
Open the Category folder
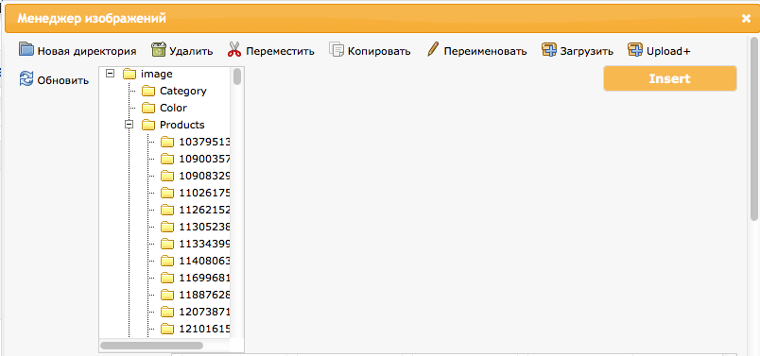183,91
